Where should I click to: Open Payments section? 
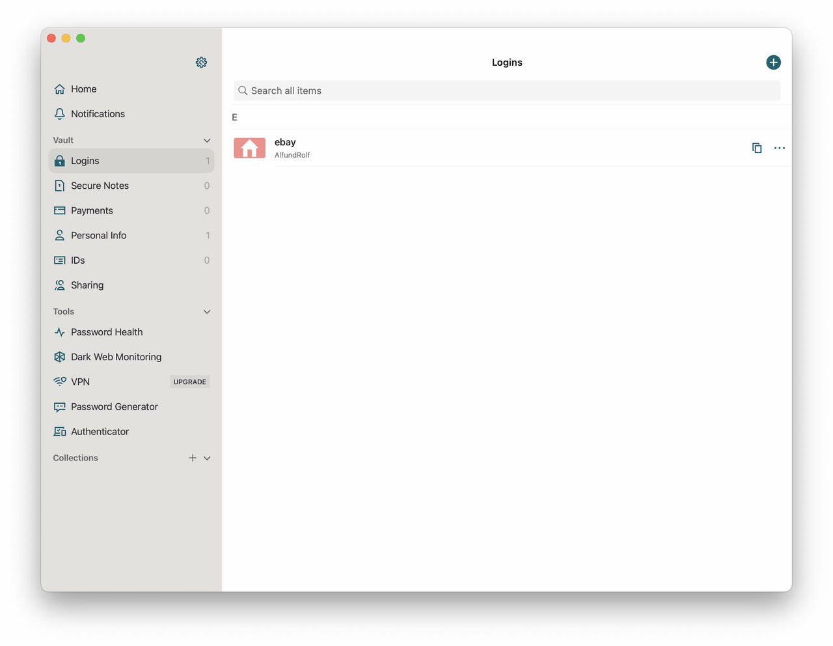131,210
